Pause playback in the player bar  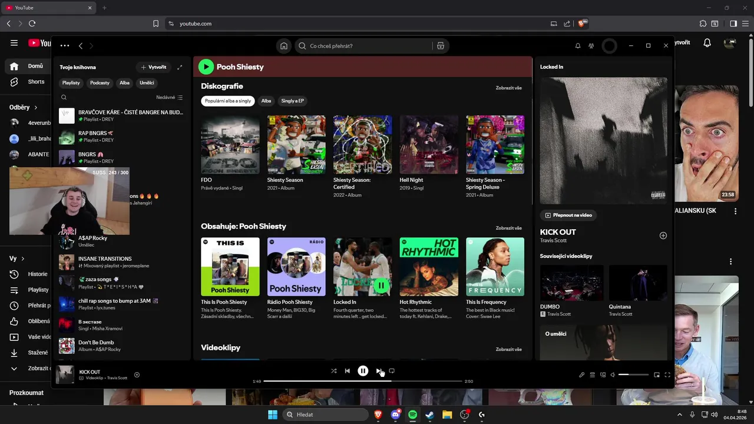tap(363, 371)
